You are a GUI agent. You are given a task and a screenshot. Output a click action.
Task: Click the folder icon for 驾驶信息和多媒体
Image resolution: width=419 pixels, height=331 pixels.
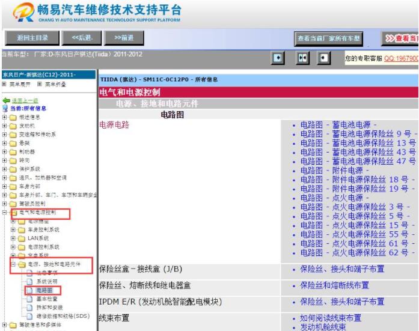pos(13,325)
